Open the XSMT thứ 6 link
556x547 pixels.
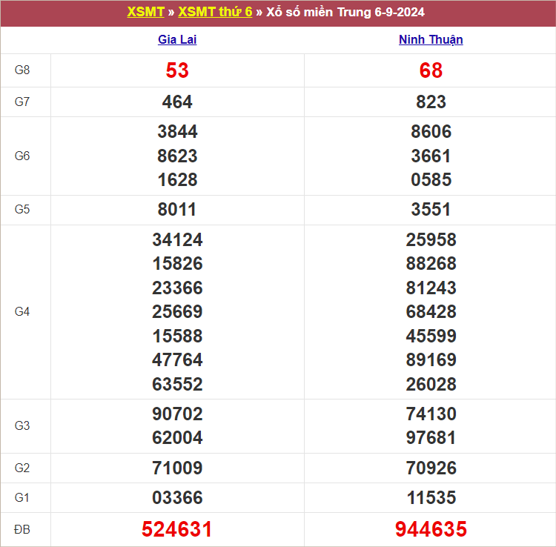pos(215,12)
